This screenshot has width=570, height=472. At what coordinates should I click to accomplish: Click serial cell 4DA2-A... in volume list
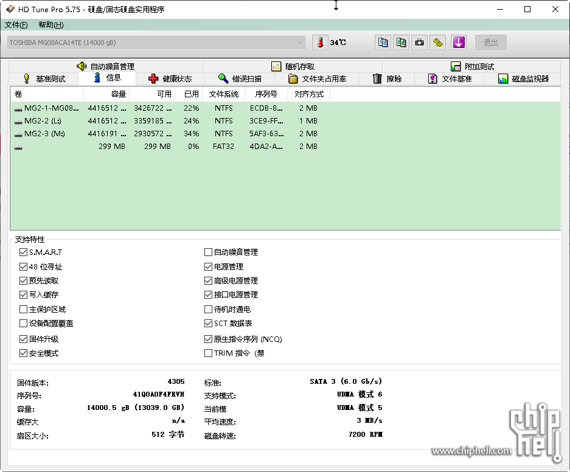[x=266, y=147]
